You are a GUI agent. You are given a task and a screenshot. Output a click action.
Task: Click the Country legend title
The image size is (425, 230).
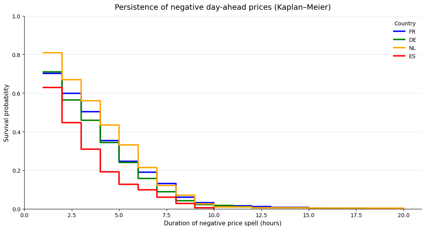click(x=405, y=23)
